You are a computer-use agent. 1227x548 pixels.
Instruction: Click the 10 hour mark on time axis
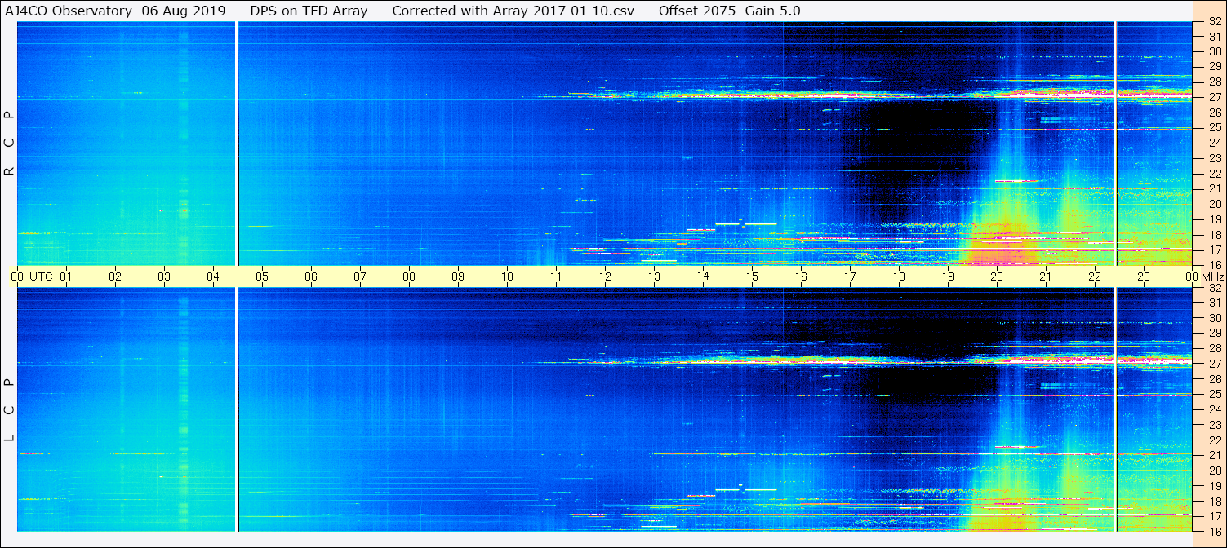[507, 276]
